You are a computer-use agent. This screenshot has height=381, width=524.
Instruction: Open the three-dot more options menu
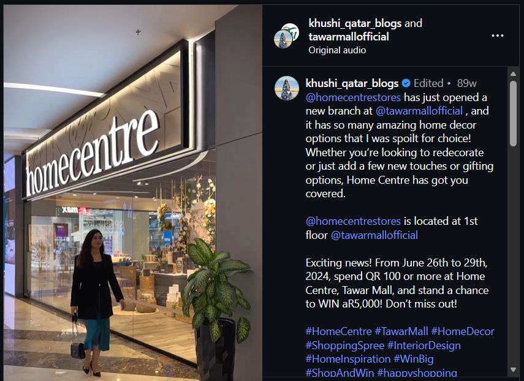point(497,36)
